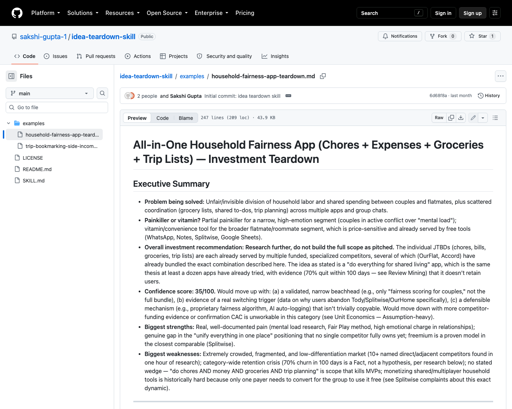The height and width of the screenshot is (409, 512).
Task: Expand the Open Source menu
Action: pos(167,13)
